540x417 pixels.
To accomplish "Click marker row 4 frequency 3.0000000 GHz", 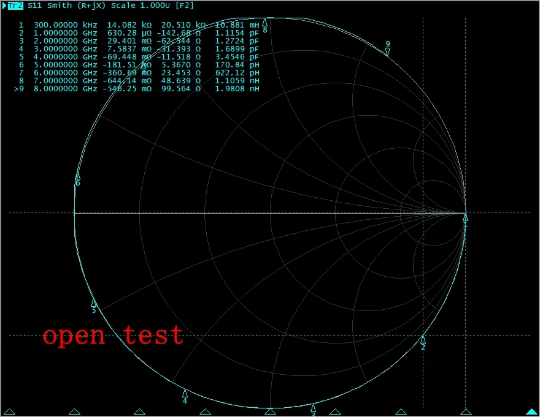I will [66, 49].
